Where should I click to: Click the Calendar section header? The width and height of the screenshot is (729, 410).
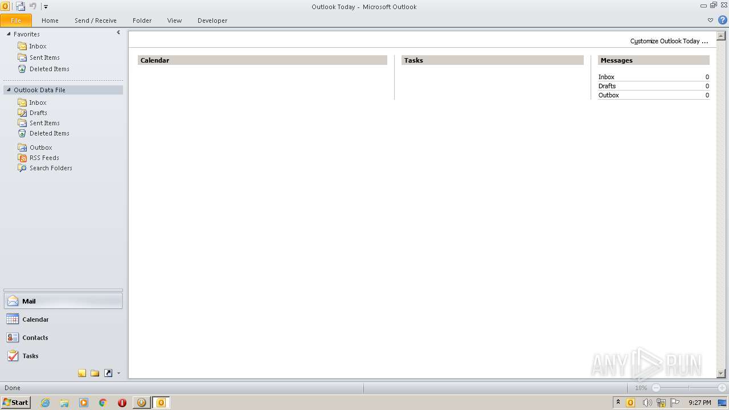263,60
